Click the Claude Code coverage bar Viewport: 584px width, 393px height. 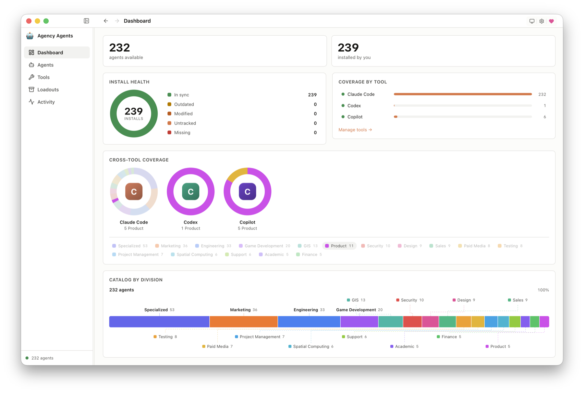463,94
